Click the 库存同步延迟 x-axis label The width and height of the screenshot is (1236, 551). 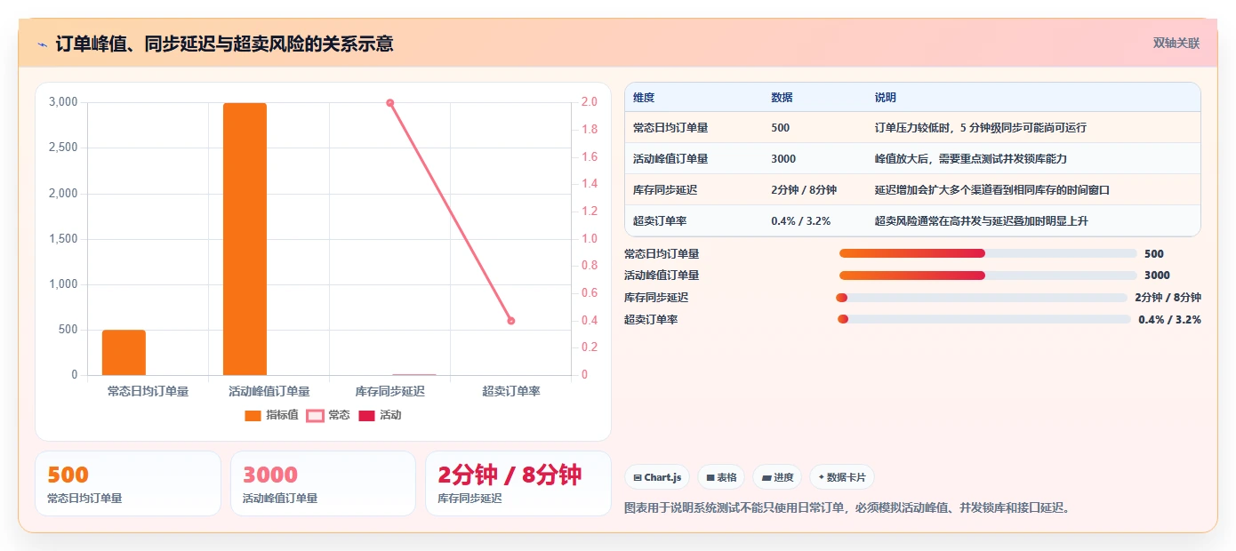pos(389,391)
